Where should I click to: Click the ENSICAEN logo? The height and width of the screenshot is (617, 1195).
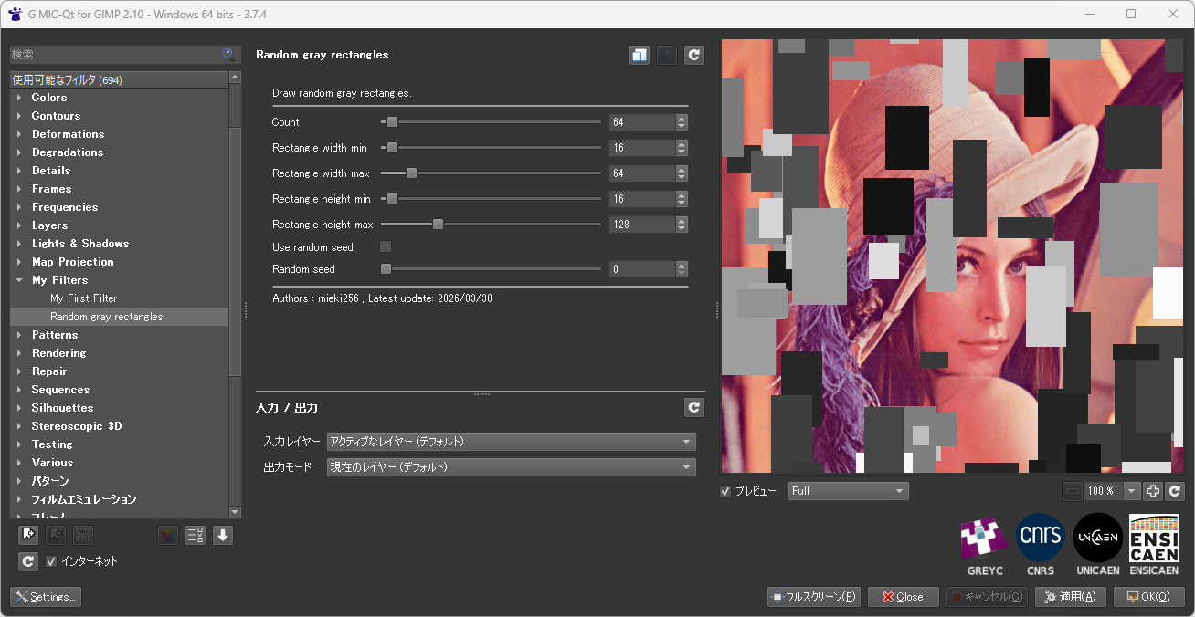tap(1154, 546)
